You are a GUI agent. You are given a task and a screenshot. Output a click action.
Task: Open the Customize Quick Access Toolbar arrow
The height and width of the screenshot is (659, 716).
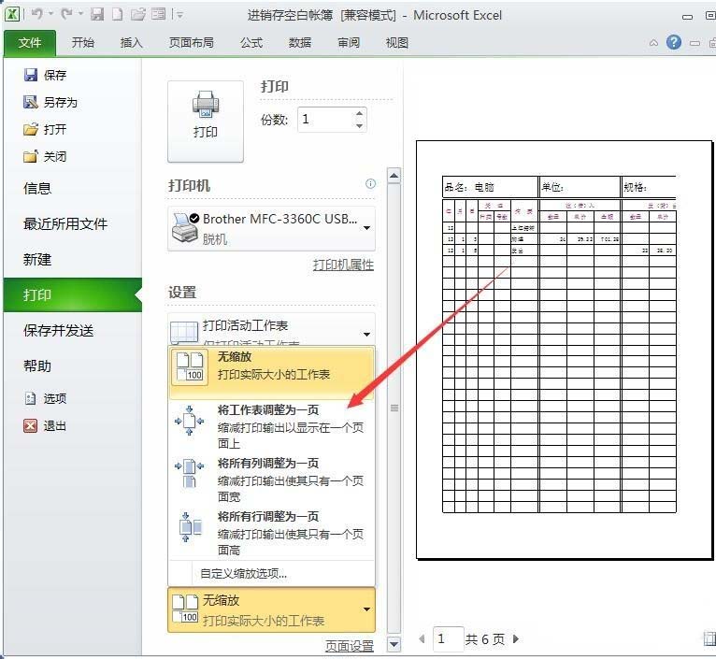[179, 15]
